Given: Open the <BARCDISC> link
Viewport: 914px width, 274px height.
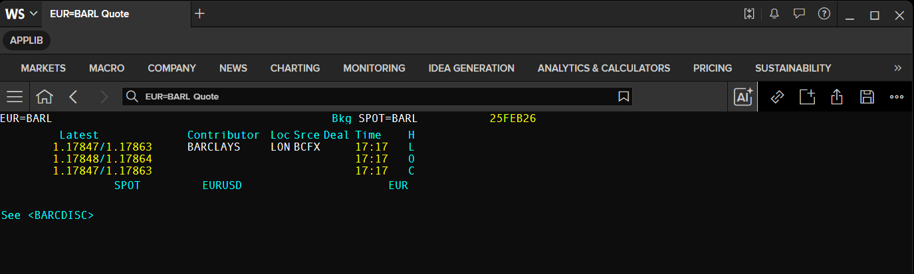Looking at the screenshot, I should [60, 216].
